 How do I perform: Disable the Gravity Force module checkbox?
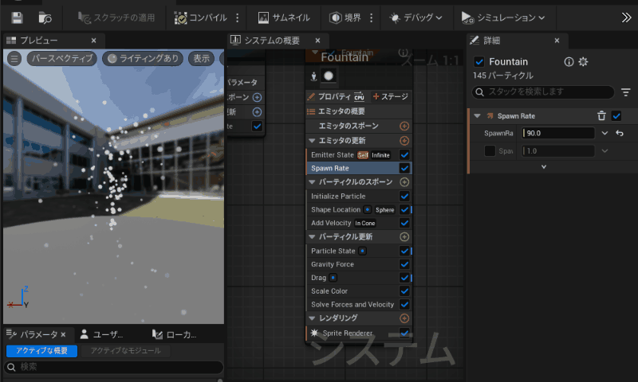click(x=404, y=264)
